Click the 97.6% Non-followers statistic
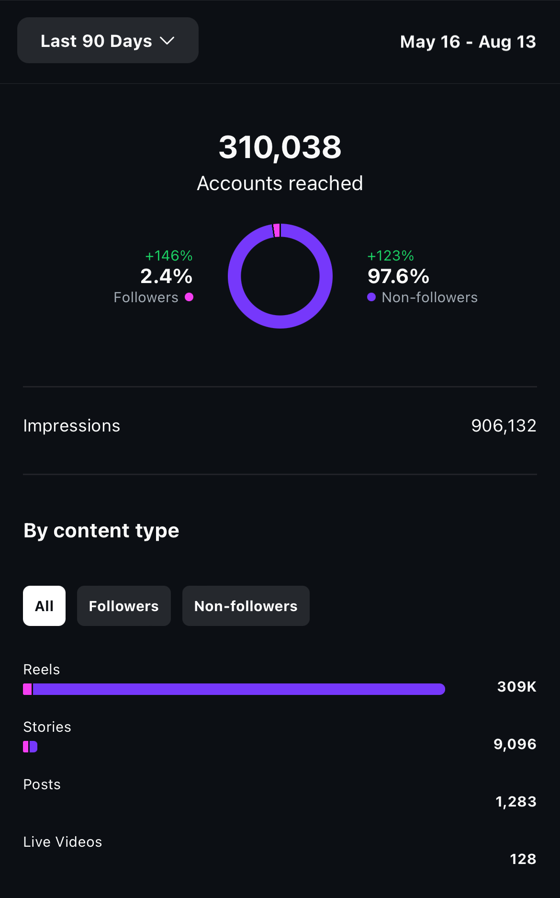The height and width of the screenshot is (898, 560). [398, 276]
